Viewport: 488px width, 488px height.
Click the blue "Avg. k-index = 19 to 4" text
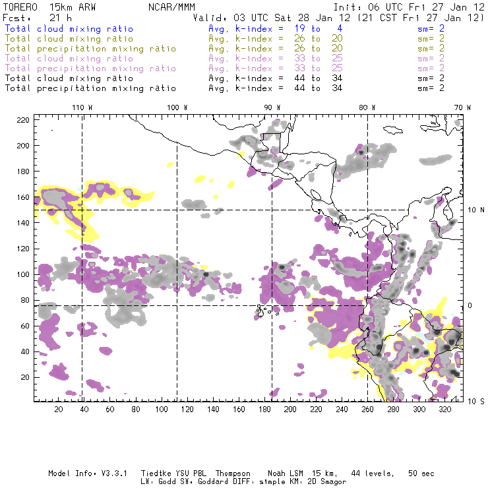click(276, 28)
